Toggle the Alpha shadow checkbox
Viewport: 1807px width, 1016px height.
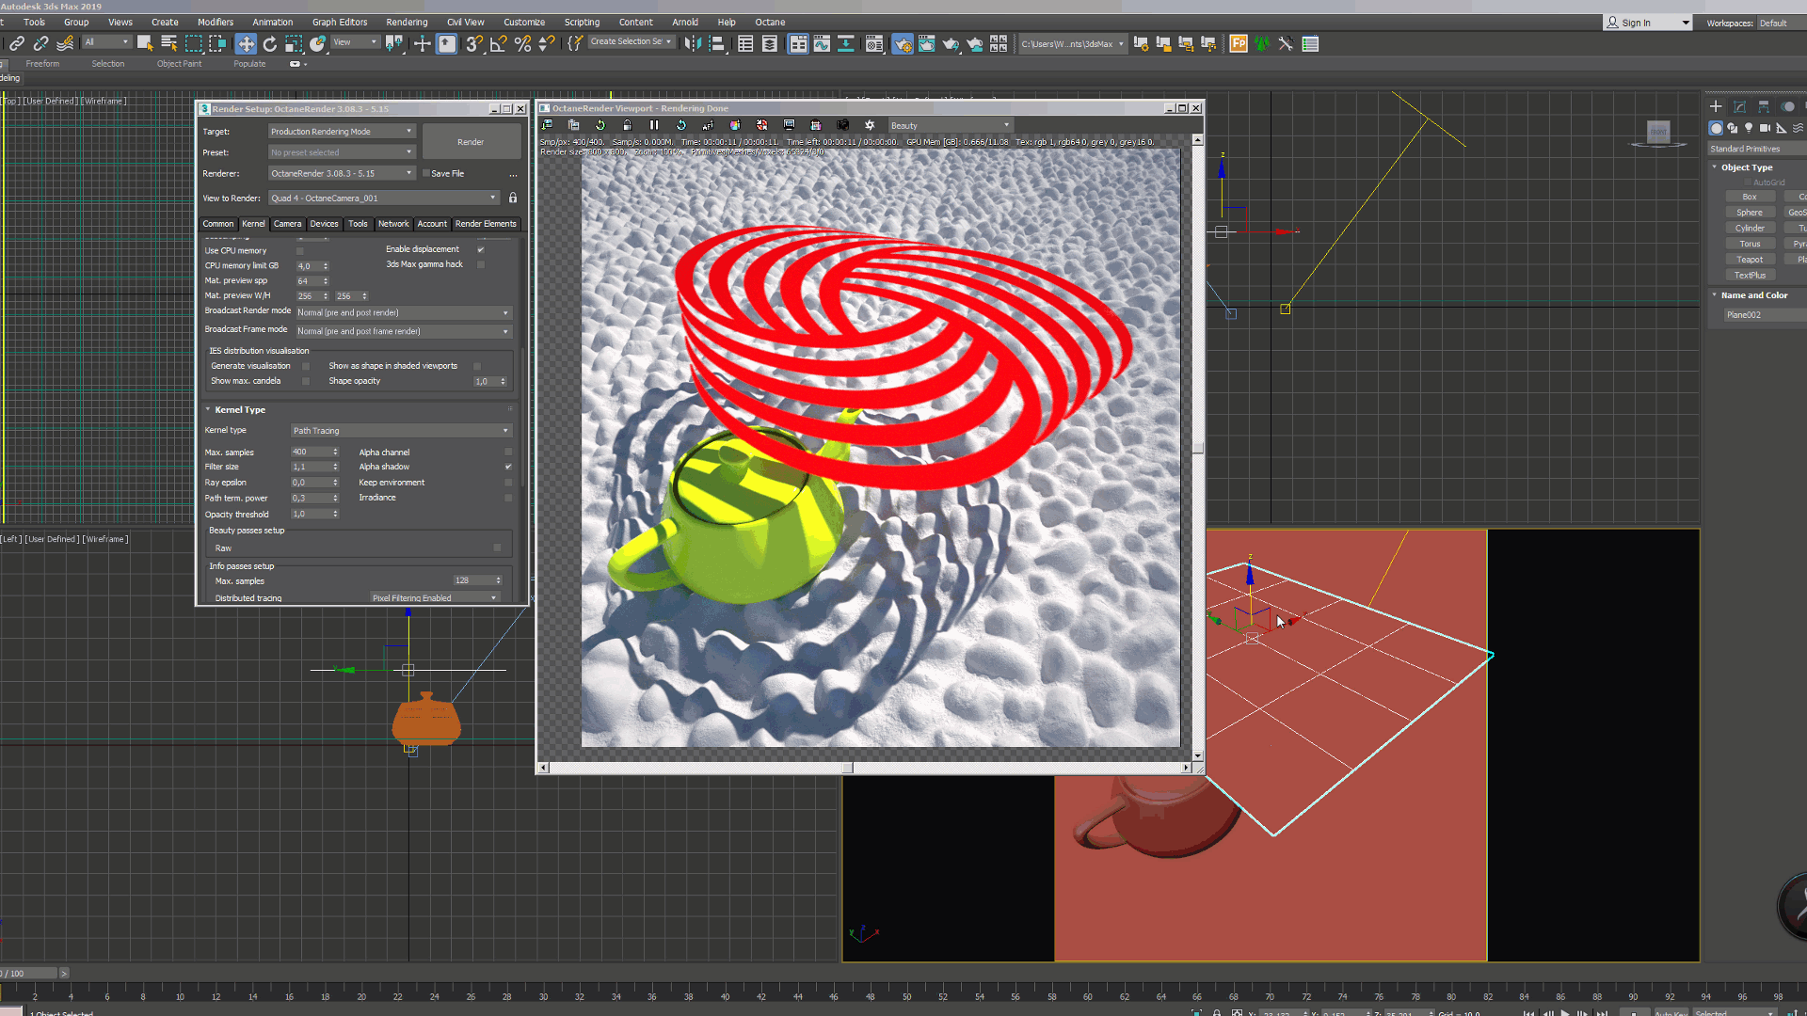click(508, 467)
